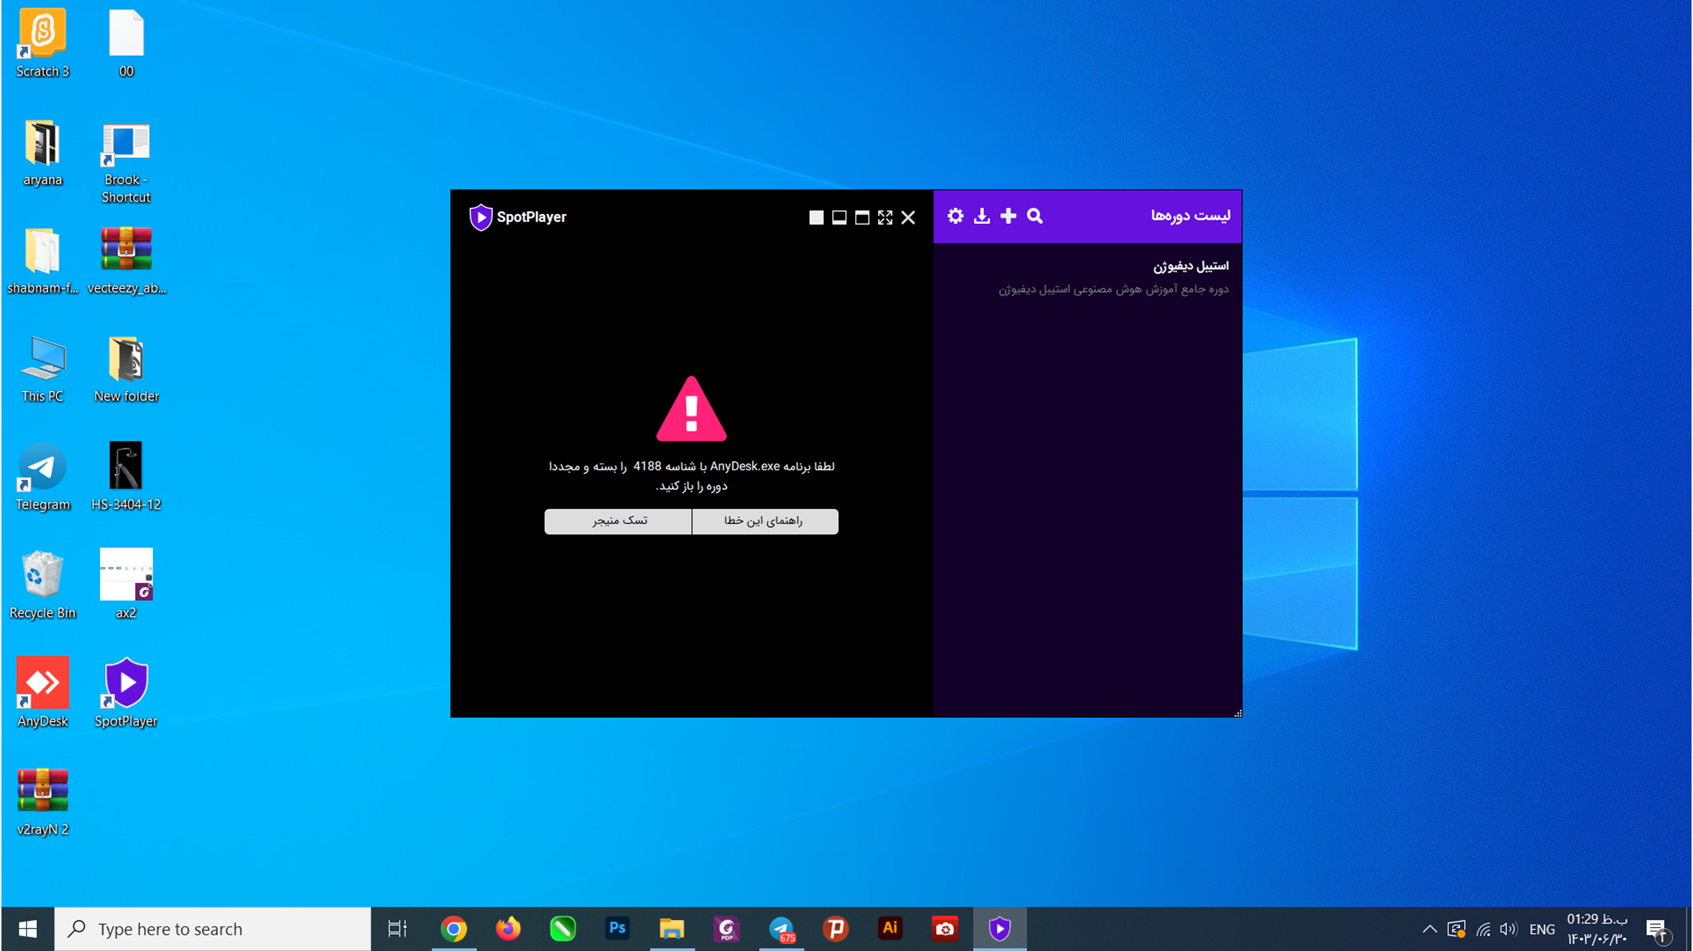Open Windows Start menu
The width and height of the screenshot is (1693, 951).
click(27, 929)
